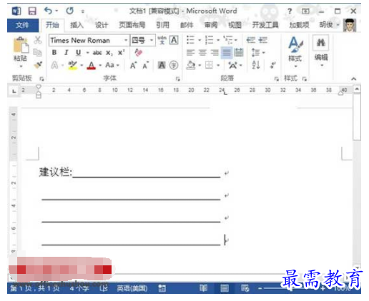Toggle subscript formatting
369x301 pixels.
click(109, 53)
